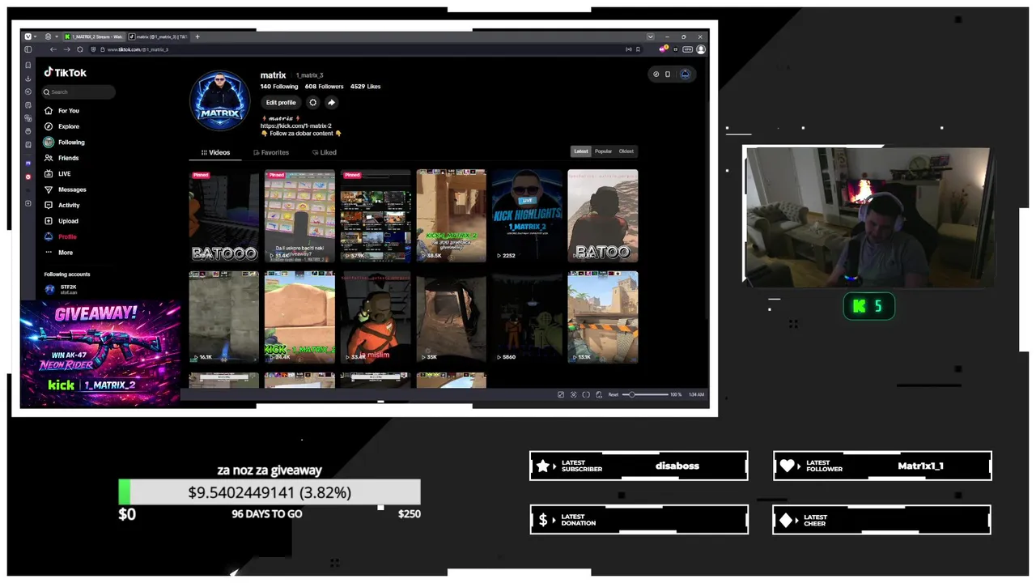The height and width of the screenshot is (583, 1036).
Task: Switch to the 1_MATRIX_2 Stream browser tab
Action: (x=93, y=36)
